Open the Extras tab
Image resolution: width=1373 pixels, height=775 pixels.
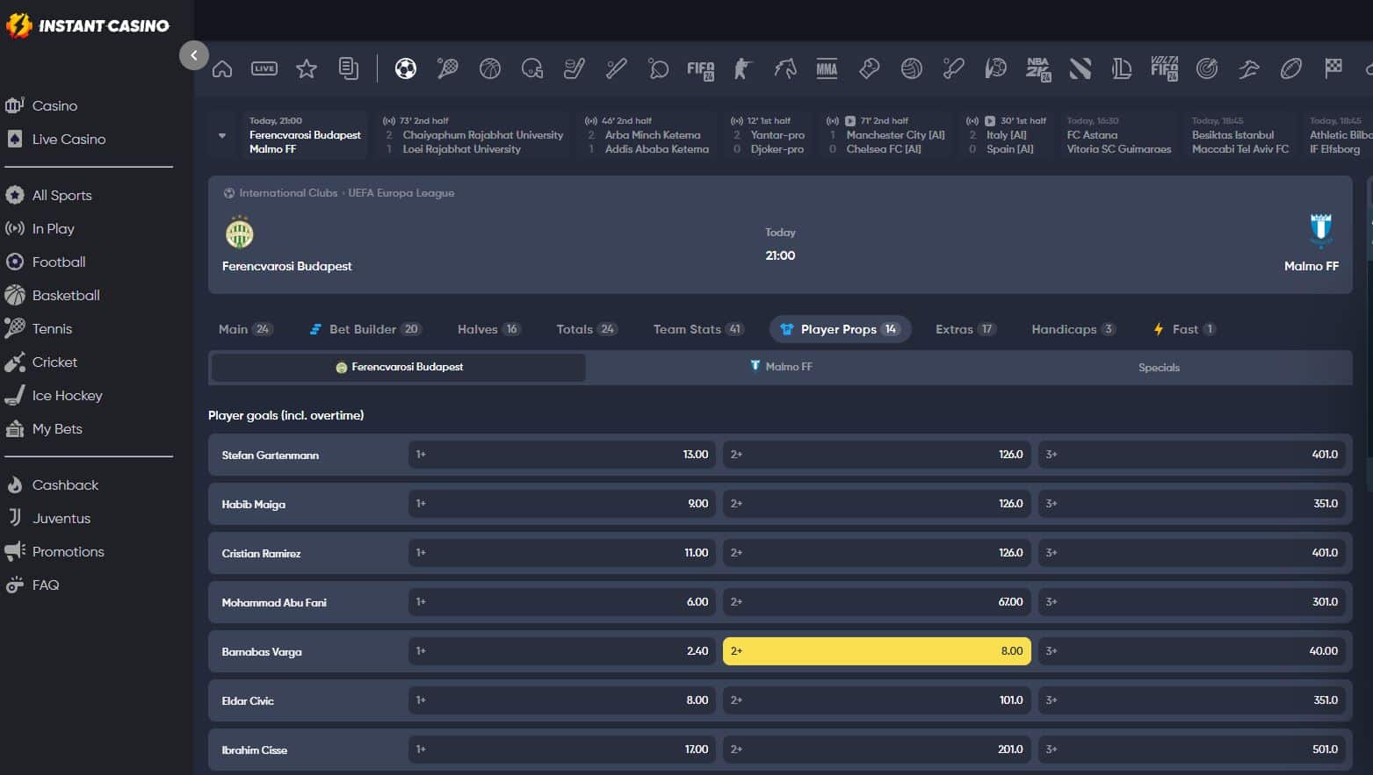coord(965,329)
